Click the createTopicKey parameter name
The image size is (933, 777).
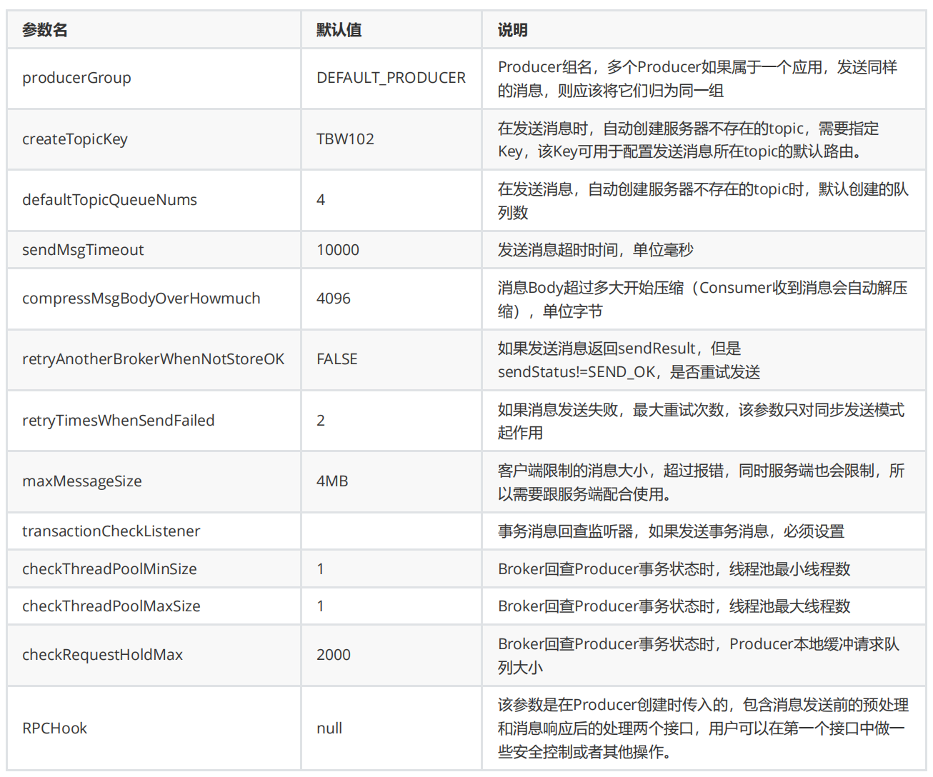[75, 139]
